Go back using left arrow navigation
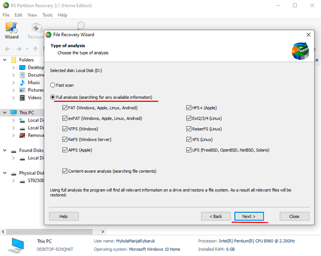The image size is (321, 256). 7,49
